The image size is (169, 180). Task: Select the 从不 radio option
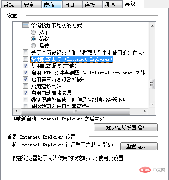[33, 32]
